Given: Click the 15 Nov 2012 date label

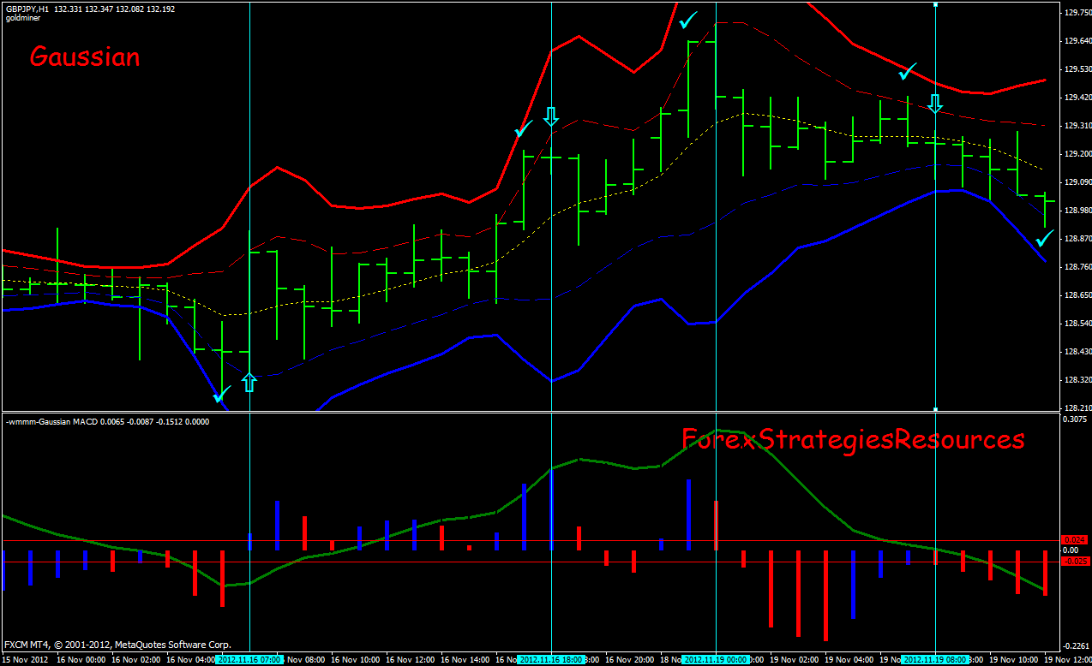Looking at the screenshot, I should pos(25,660).
